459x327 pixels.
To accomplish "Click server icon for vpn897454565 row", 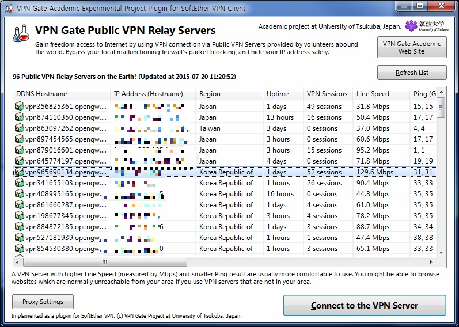I will click(x=20, y=139).
